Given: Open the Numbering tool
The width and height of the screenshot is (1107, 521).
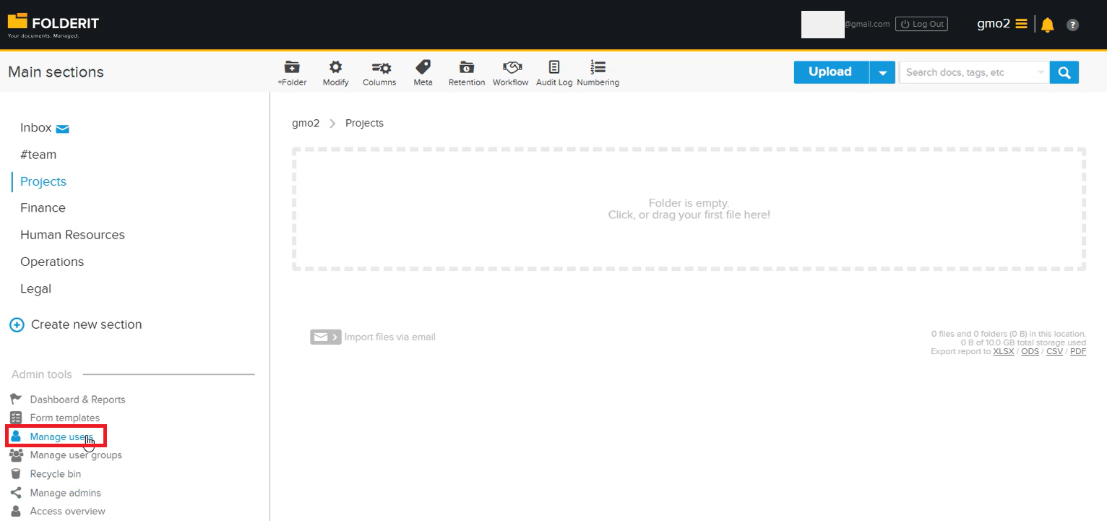Looking at the screenshot, I should coord(598,73).
